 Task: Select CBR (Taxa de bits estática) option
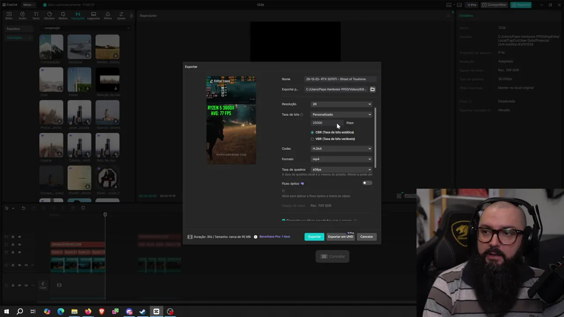(x=333, y=132)
